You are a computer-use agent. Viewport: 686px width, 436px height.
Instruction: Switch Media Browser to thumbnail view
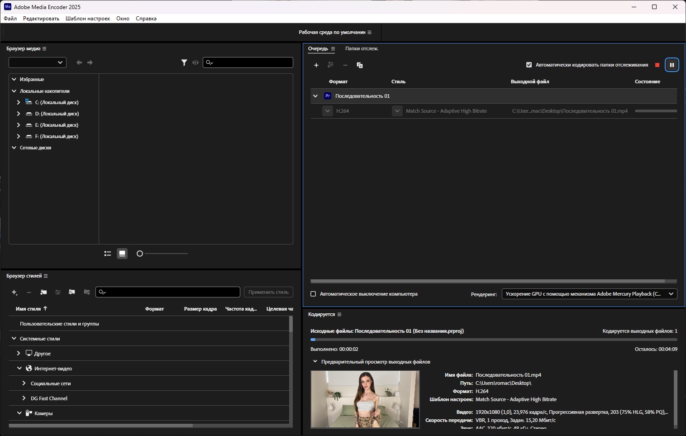(x=122, y=254)
